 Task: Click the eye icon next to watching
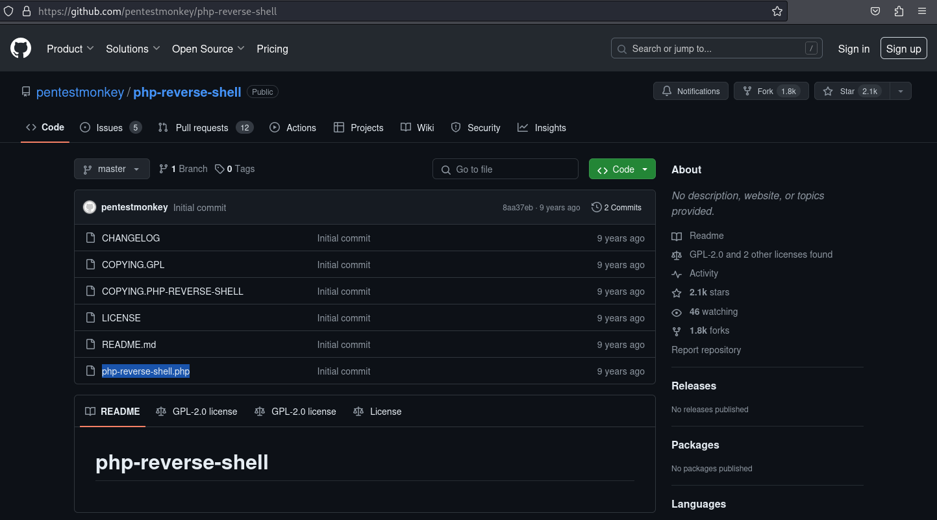click(677, 312)
